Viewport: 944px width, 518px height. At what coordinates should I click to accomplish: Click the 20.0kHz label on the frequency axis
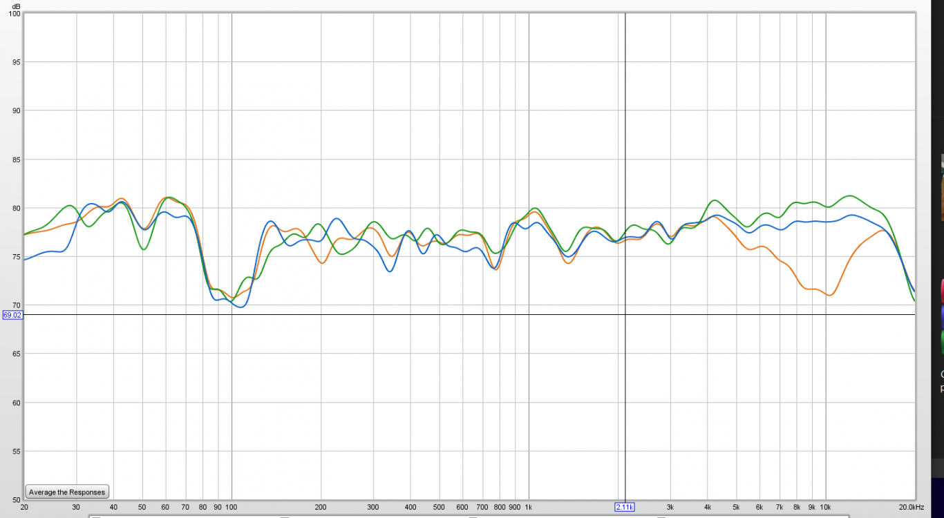[x=912, y=507]
